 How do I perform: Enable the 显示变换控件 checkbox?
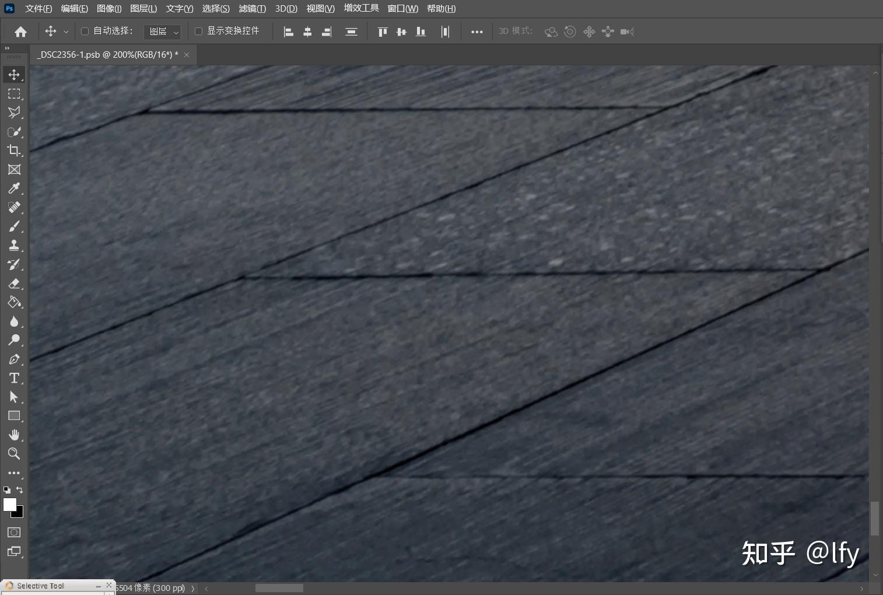tap(198, 32)
